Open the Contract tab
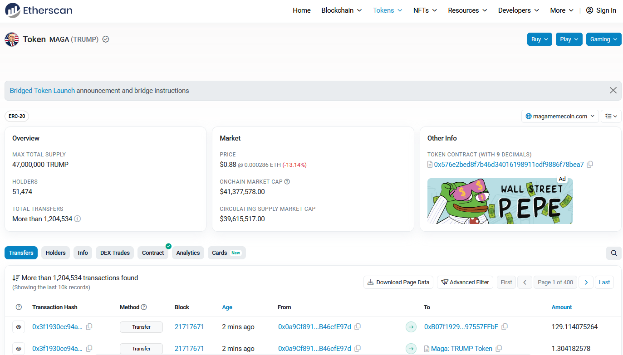The height and width of the screenshot is (355, 623). (153, 253)
